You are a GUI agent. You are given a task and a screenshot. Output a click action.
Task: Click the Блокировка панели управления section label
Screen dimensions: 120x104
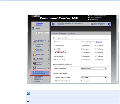(x=62, y=65)
